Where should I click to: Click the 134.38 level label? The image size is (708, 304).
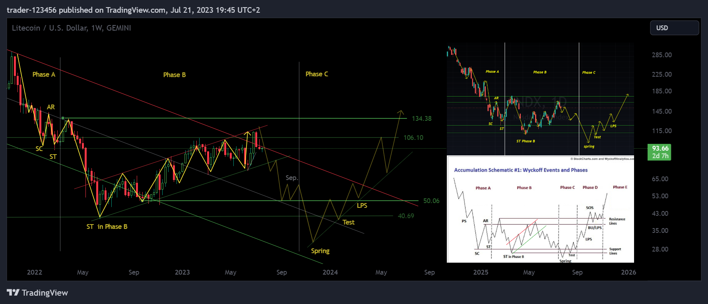[x=421, y=118]
